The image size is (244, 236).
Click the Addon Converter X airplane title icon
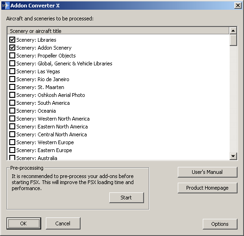point(6,6)
